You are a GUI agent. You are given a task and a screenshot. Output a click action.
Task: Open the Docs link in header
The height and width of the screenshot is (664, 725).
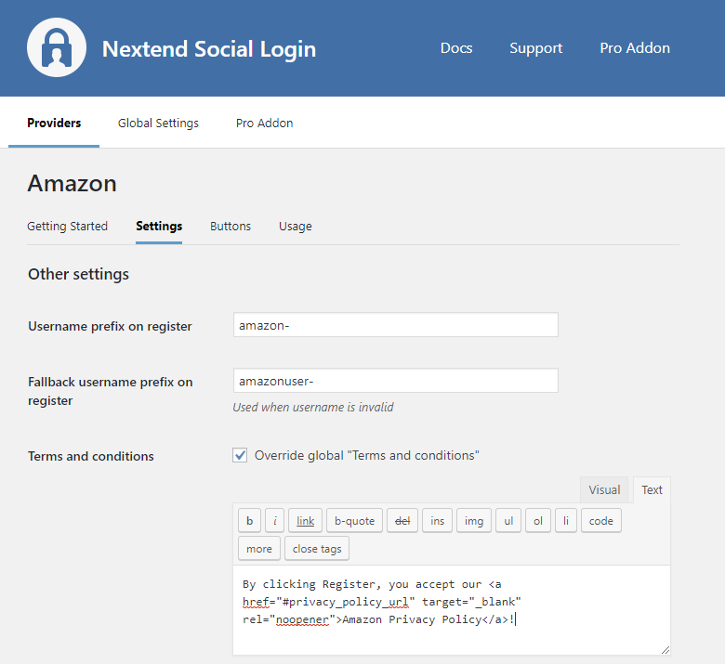456,48
